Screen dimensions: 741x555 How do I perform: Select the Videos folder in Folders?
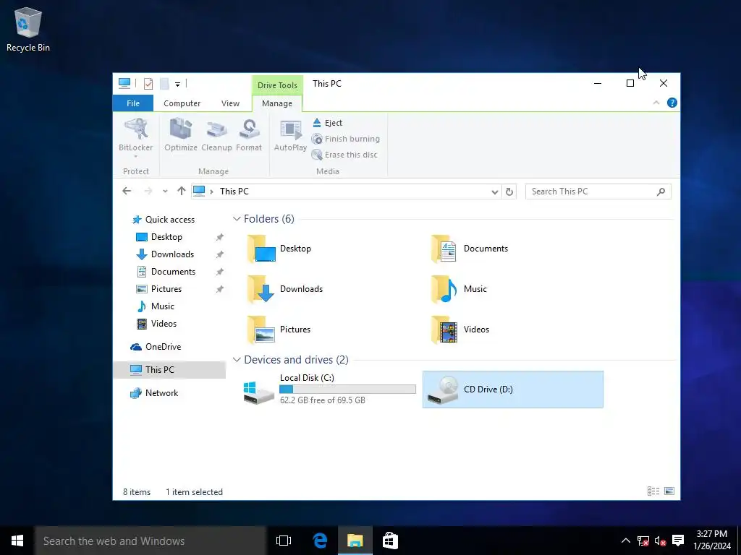(460, 330)
